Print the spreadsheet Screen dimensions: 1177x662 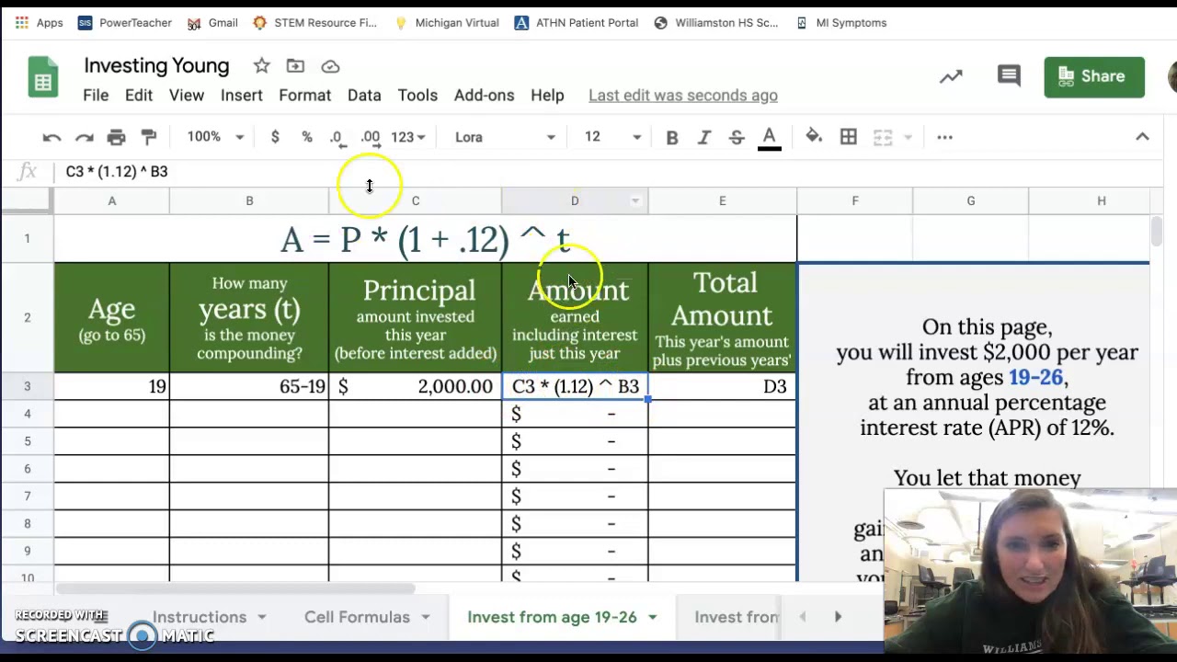116,137
